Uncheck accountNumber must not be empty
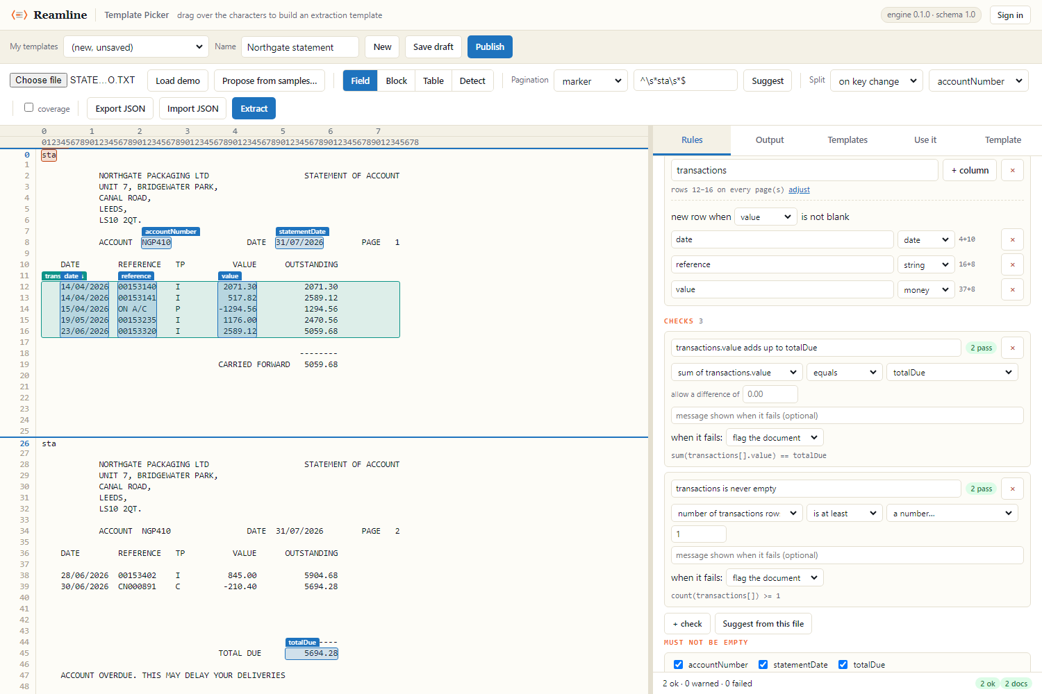 click(678, 664)
